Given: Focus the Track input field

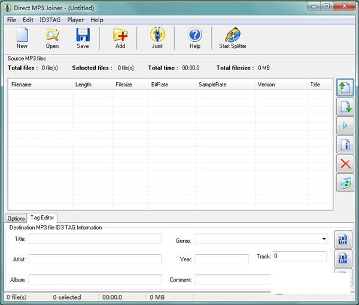Looking at the screenshot, I should (x=300, y=256).
